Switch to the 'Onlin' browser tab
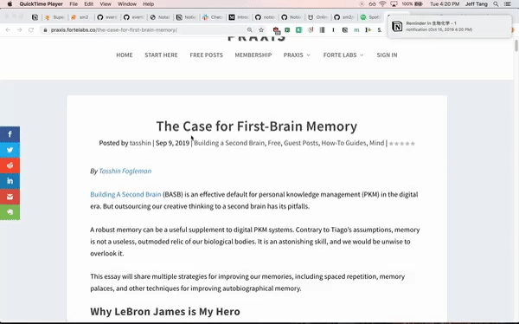The image size is (519, 324). tap(318, 17)
